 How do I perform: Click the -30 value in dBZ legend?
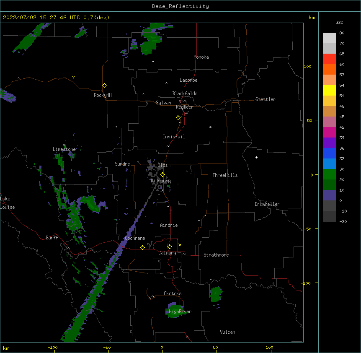point(343,221)
